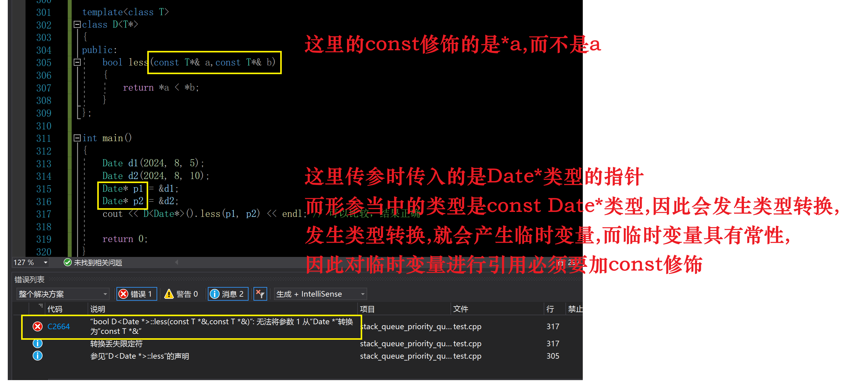
Task: Click the line 305 value in error list
Action: coord(553,356)
